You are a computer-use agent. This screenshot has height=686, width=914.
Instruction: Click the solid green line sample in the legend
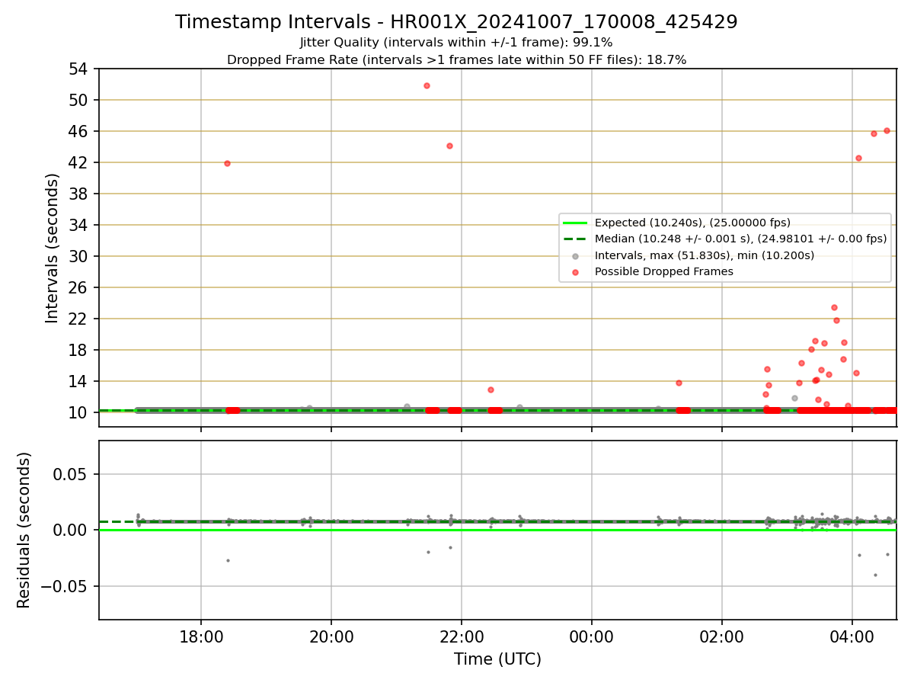pos(576,223)
